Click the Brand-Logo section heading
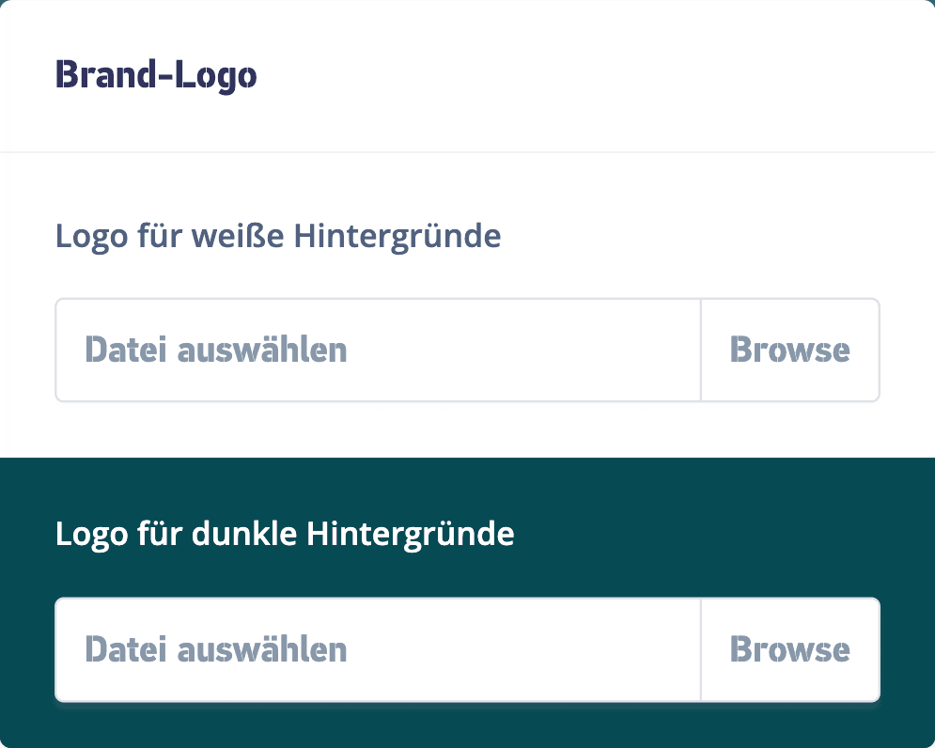Viewport: 935px width, 748px height. pos(156,75)
